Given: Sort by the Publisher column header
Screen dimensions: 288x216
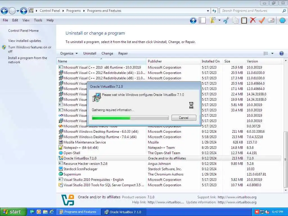Looking at the screenshot, I should coord(173,61).
